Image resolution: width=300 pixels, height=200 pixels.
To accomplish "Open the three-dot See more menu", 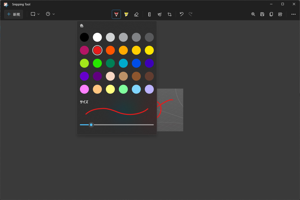I will click(293, 14).
